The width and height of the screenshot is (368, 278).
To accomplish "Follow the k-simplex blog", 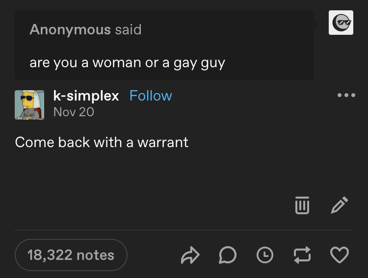I will coord(151,96).
